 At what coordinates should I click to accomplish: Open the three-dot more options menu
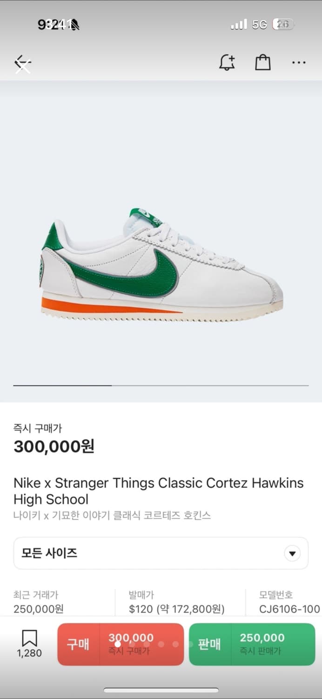point(299,62)
